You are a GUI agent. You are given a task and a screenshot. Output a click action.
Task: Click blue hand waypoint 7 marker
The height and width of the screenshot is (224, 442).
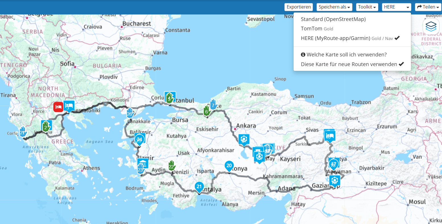click(x=213, y=105)
